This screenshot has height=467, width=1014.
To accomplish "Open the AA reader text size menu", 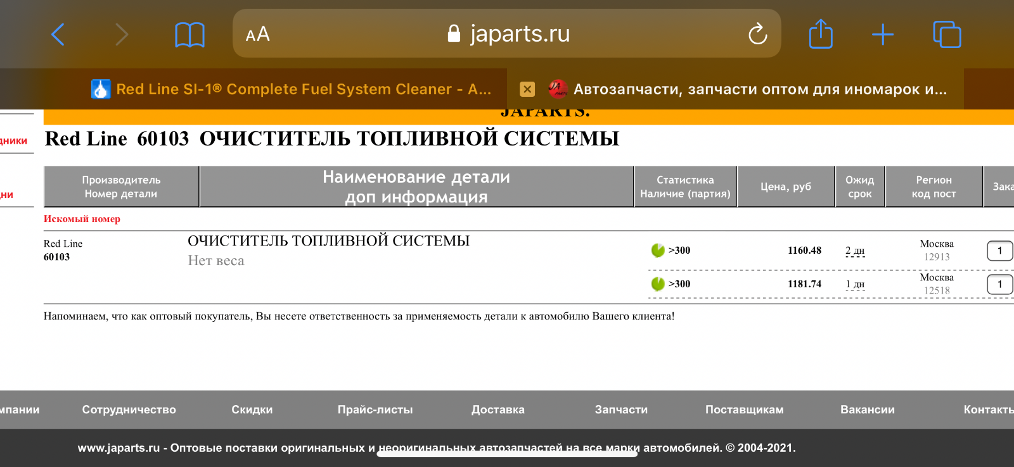I will click(257, 34).
